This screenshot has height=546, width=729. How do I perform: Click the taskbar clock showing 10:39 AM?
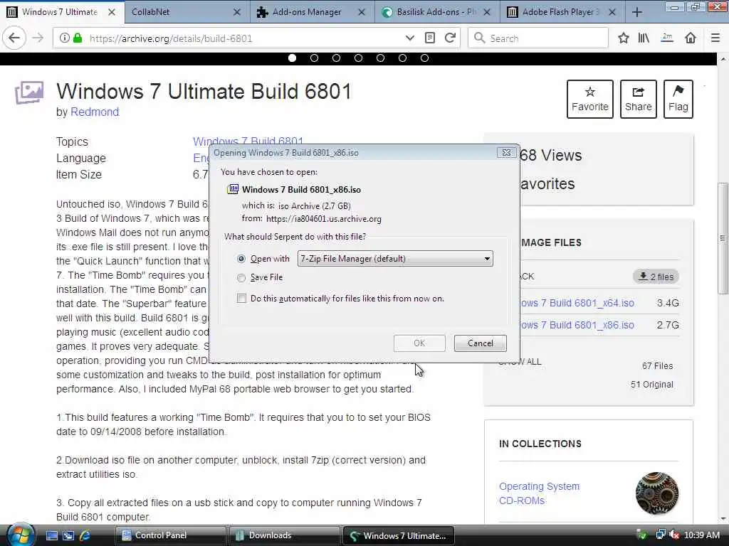pos(701,535)
